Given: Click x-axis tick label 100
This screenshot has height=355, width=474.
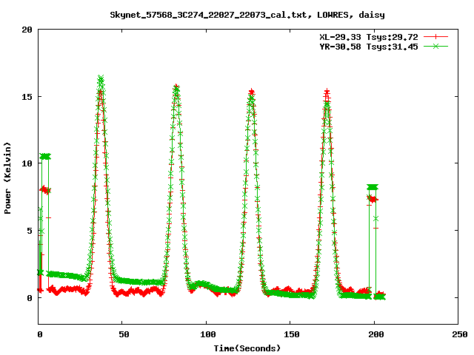Looking at the screenshot, I should tap(207, 334).
